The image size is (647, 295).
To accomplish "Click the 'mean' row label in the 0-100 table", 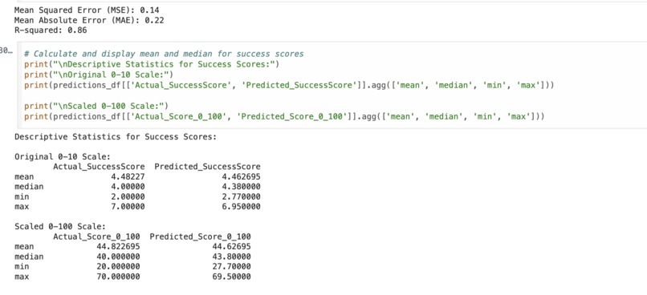I will [x=24, y=247].
